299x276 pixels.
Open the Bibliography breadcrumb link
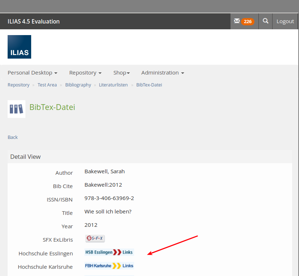[x=78, y=85]
